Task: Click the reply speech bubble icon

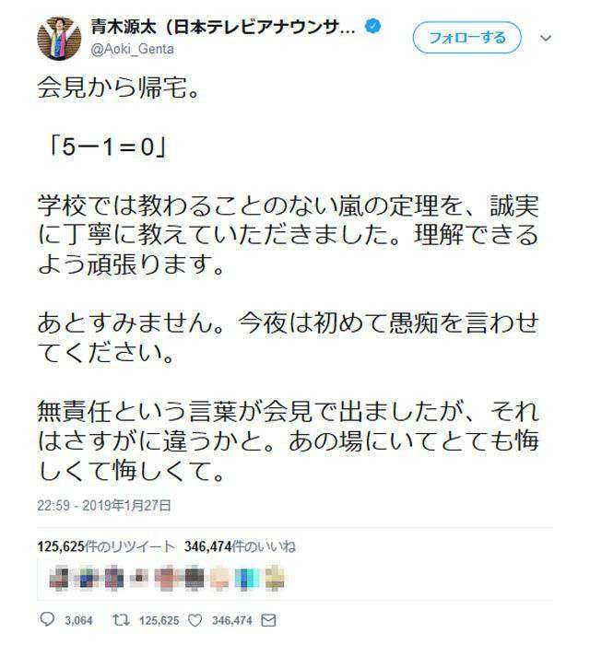Action: click(47, 619)
